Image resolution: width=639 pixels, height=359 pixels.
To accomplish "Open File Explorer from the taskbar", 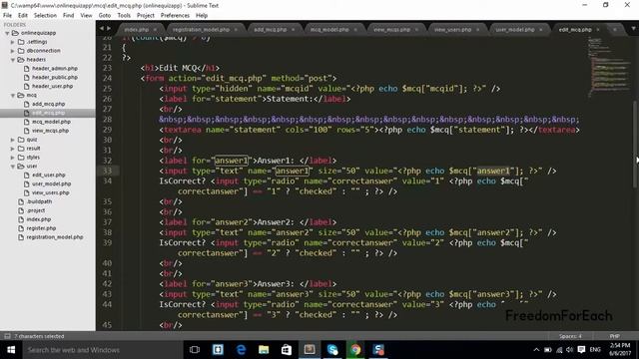I will pos(264,350).
